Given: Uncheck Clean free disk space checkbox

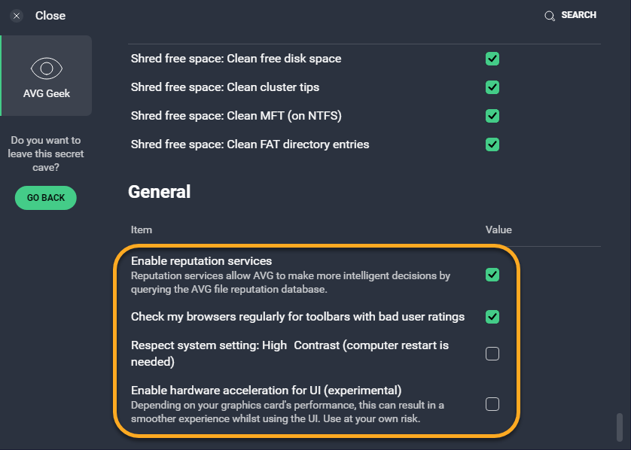Looking at the screenshot, I should (x=492, y=59).
